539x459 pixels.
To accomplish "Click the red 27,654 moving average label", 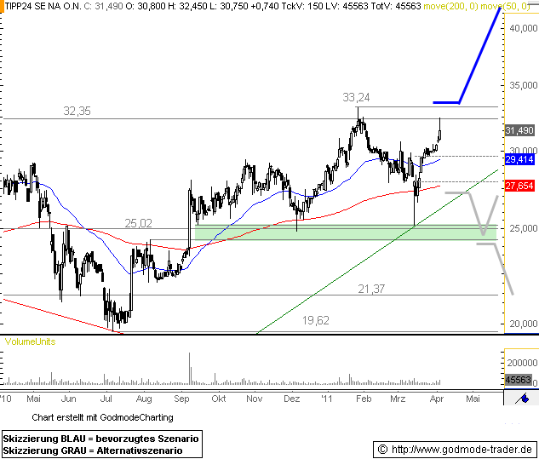I will point(519,186).
